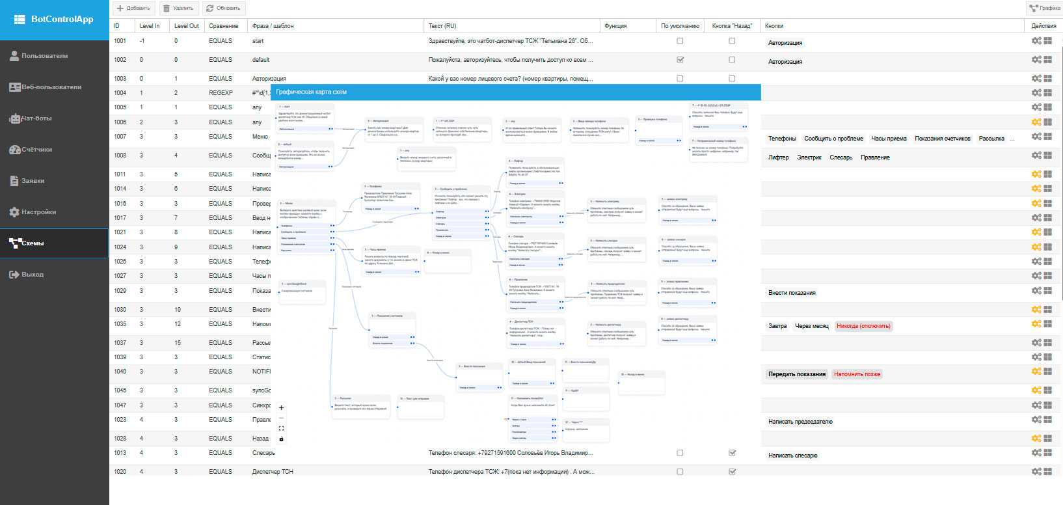The width and height of the screenshot is (1063, 505).
Task: Open the grid icon for row 1035
Action: 1048,323
